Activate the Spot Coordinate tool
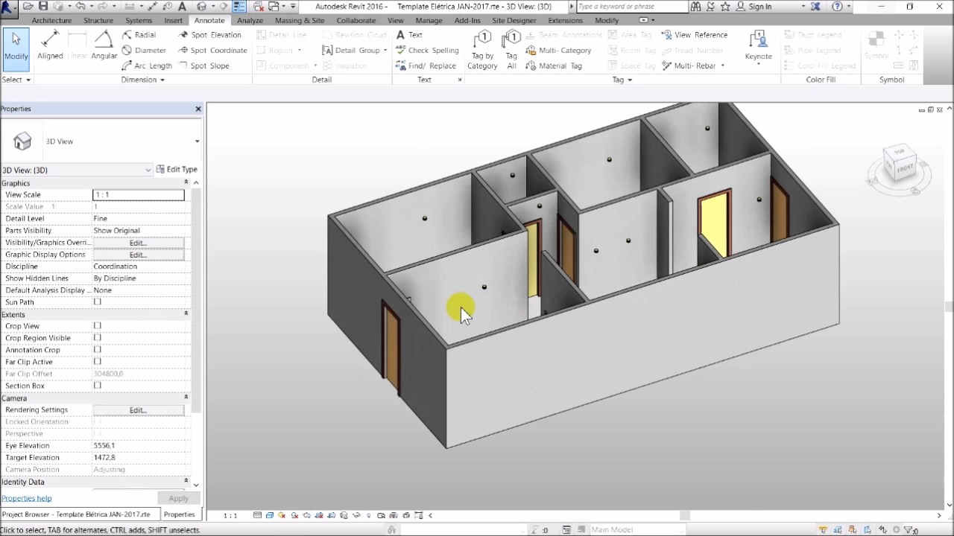The width and height of the screenshot is (954, 536). (x=212, y=51)
